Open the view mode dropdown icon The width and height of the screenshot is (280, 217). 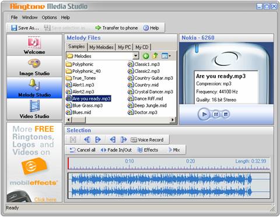click(x=166, y=56)
